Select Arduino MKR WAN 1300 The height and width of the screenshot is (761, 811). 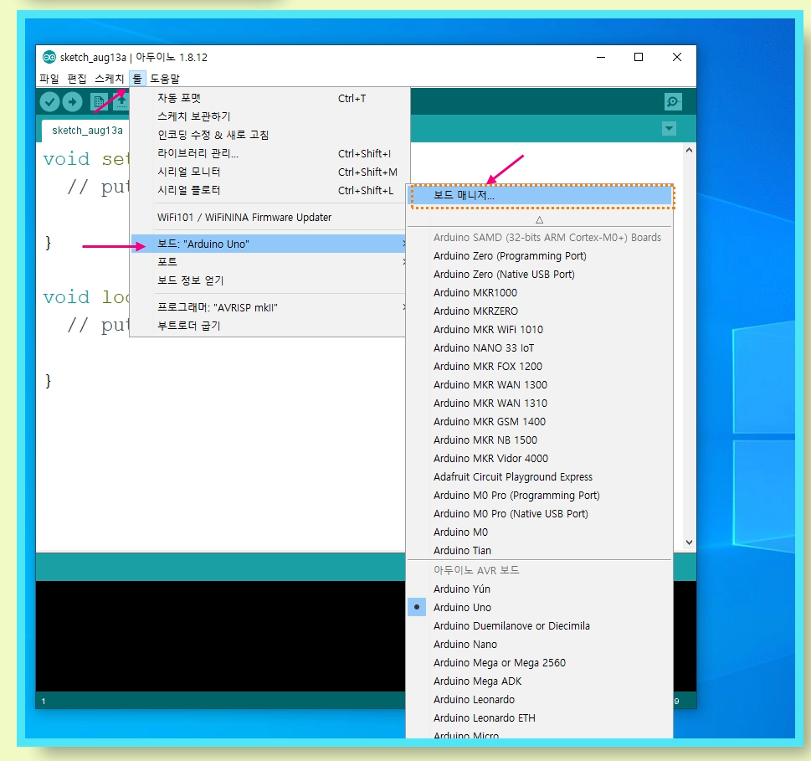coord(540,385)
